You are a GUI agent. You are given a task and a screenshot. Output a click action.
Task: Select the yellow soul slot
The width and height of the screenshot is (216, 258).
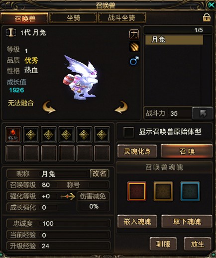click(163, 191)
